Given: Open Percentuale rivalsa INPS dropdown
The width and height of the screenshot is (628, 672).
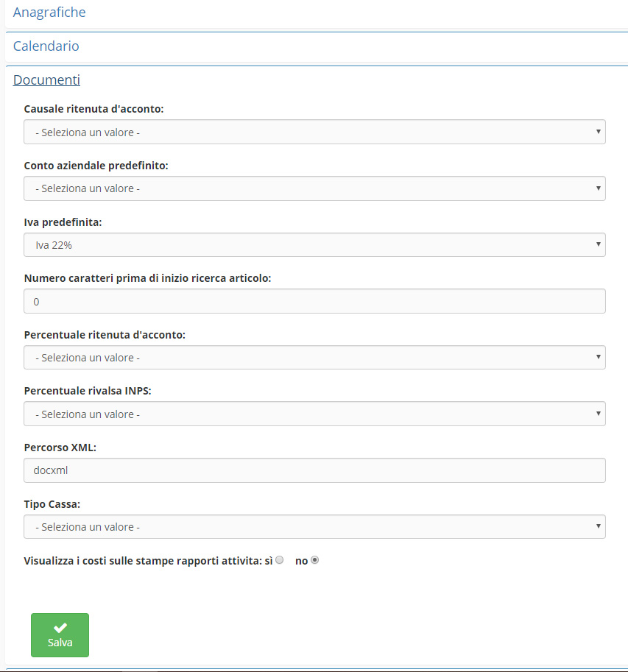Looking at the screenshot, I should pyautogui.click(x=314, y=414).
